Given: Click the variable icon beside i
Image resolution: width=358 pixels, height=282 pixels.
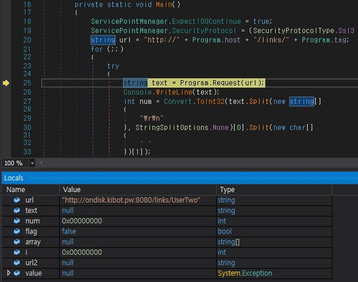Looking at the screenshot, I should coord(17,252).
